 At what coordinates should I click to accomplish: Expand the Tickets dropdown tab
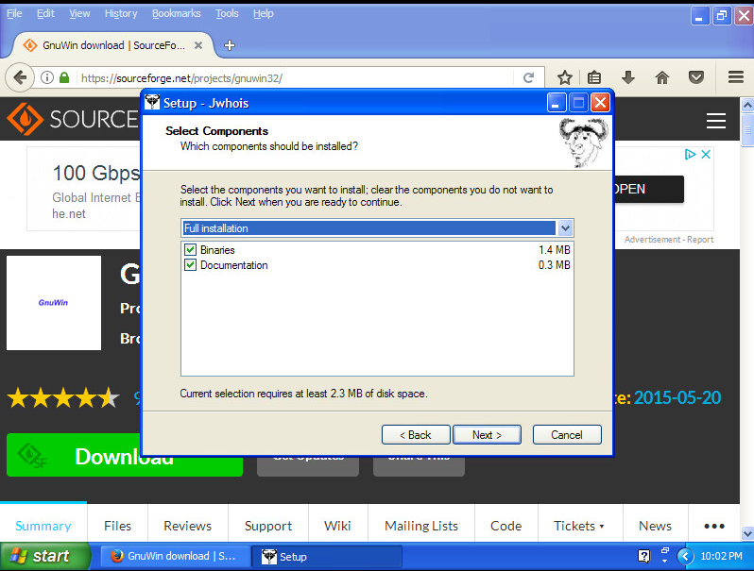[x=579, y=526]
